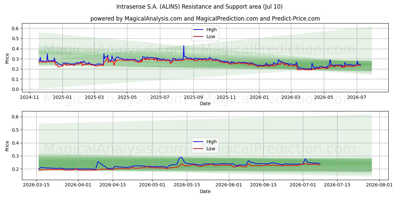Click the top chart 'Date' axis title
This screenshot has height=199, width=399.
point(205,103)
